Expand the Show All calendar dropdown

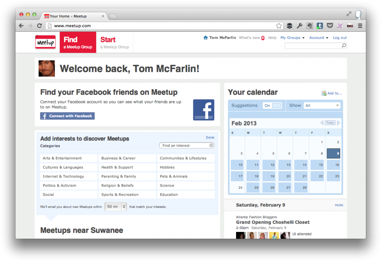coord(322,106)
